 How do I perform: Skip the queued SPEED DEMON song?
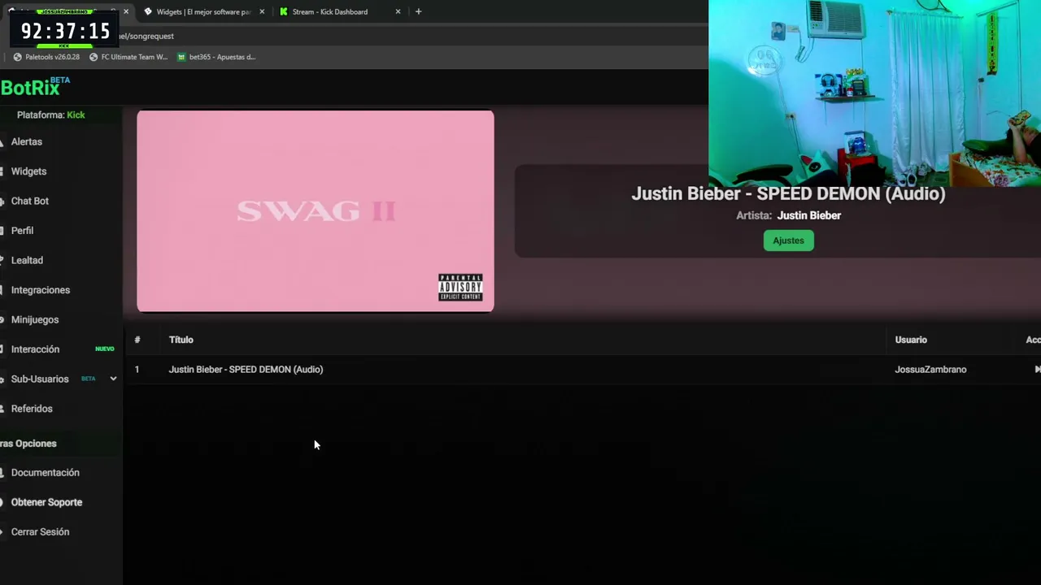1037,370
